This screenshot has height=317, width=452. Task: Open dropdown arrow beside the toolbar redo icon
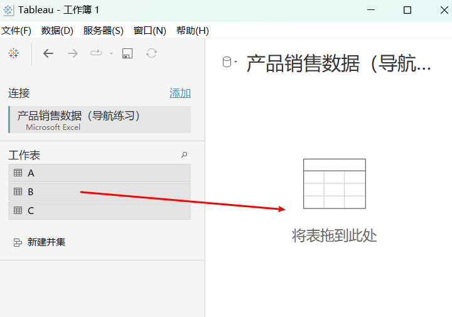(111, 53)
